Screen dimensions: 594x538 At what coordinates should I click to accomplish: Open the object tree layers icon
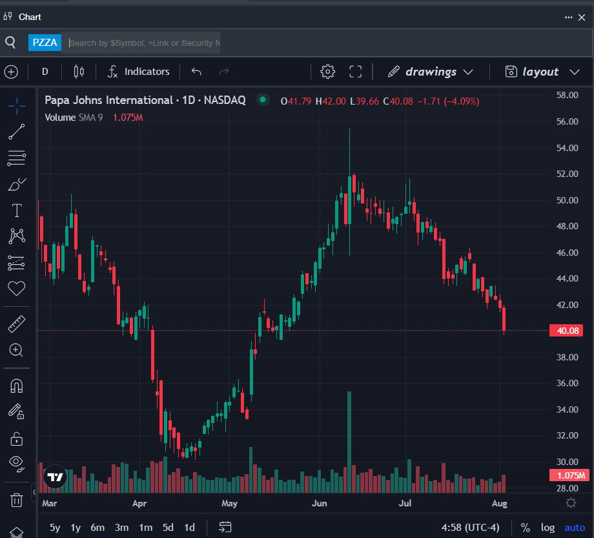[x=17, y=532]
